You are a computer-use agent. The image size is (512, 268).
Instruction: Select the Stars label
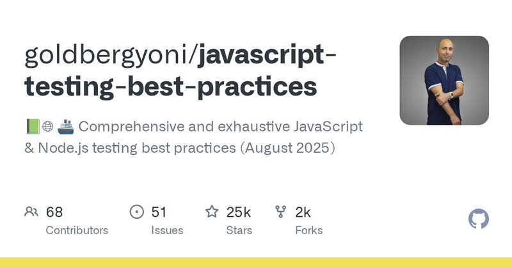(239, 230)
